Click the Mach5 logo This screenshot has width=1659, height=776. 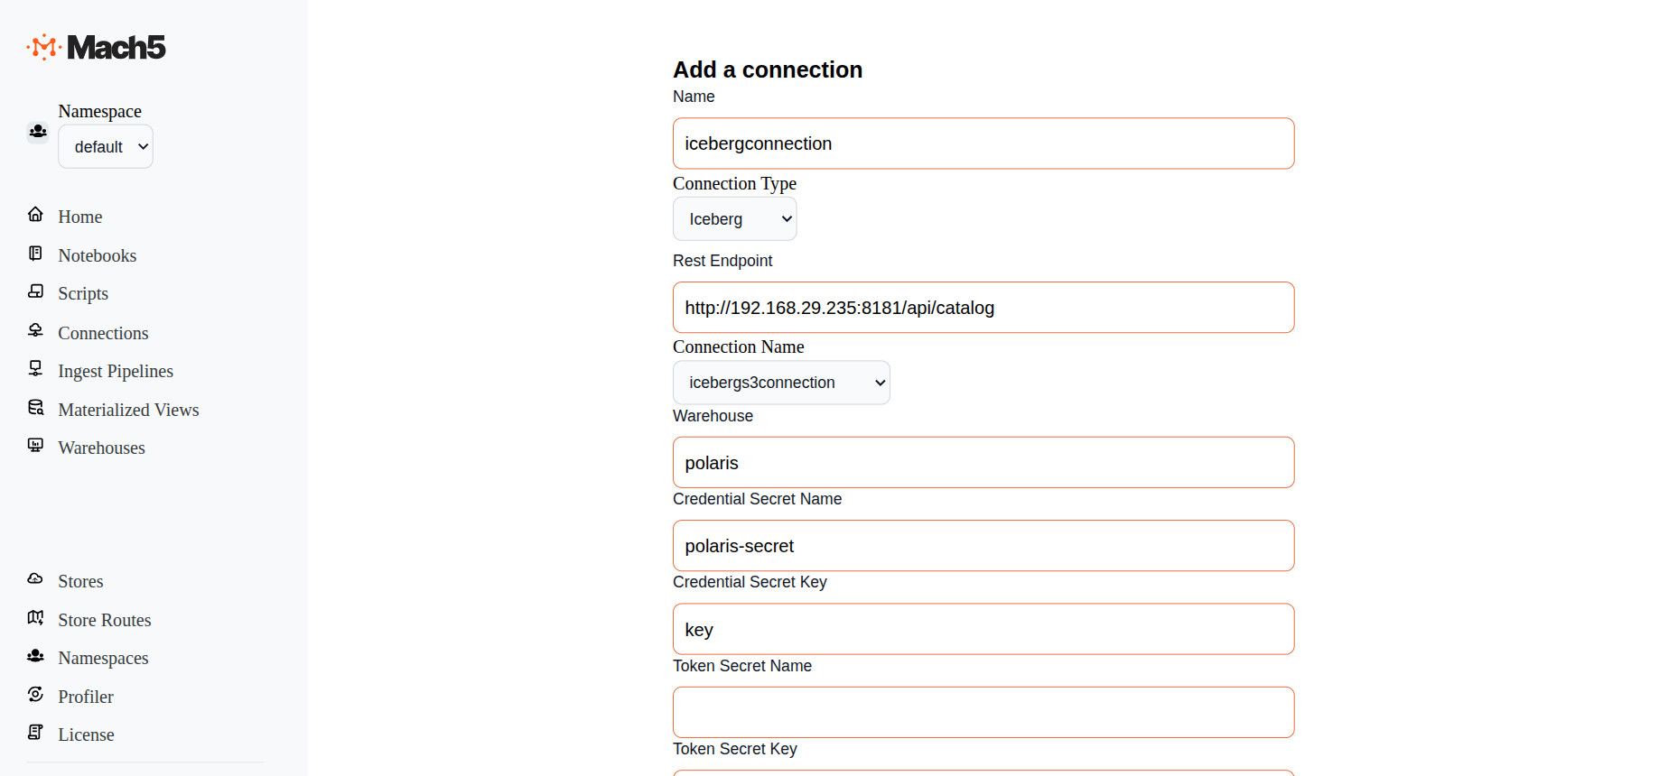pos(97,47)
